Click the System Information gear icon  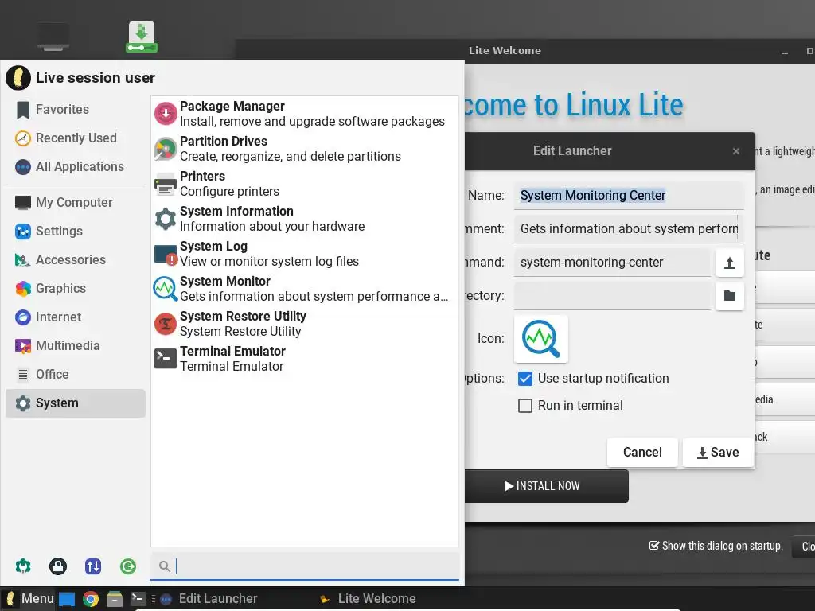click(x=166, y=219)
